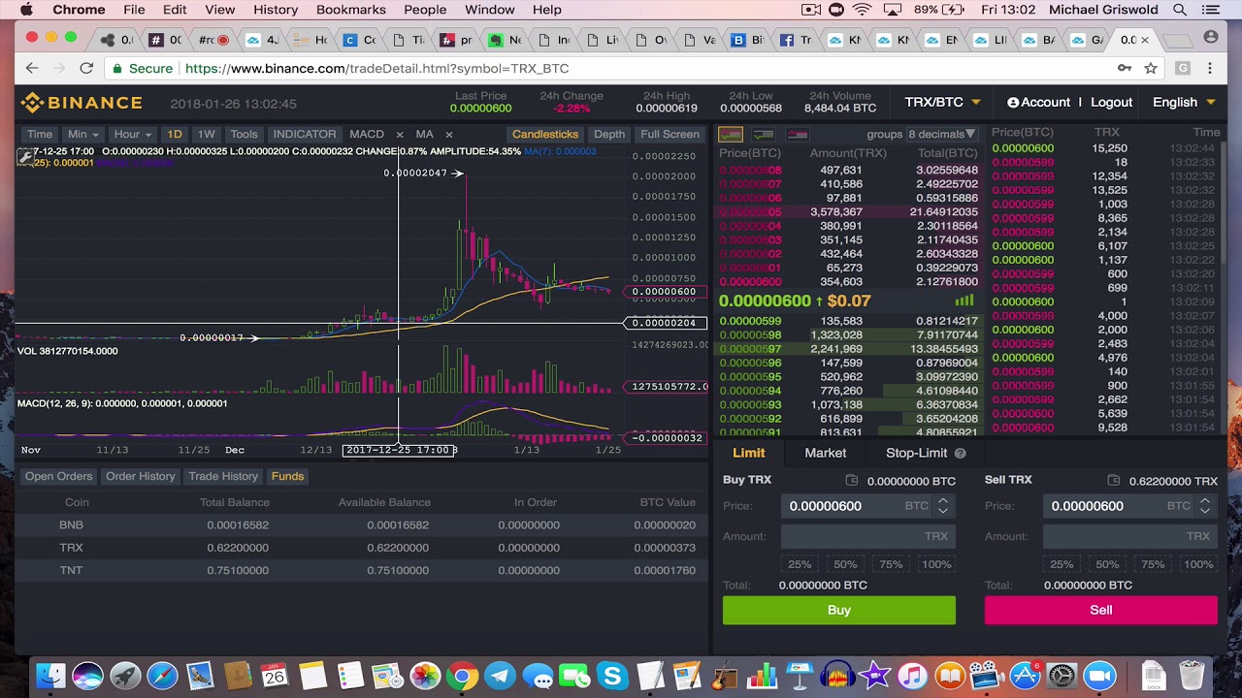Set sell amount to 50%
Image resolution: width=1242 pixels, height=698 pixels.
coord(1107,564)
